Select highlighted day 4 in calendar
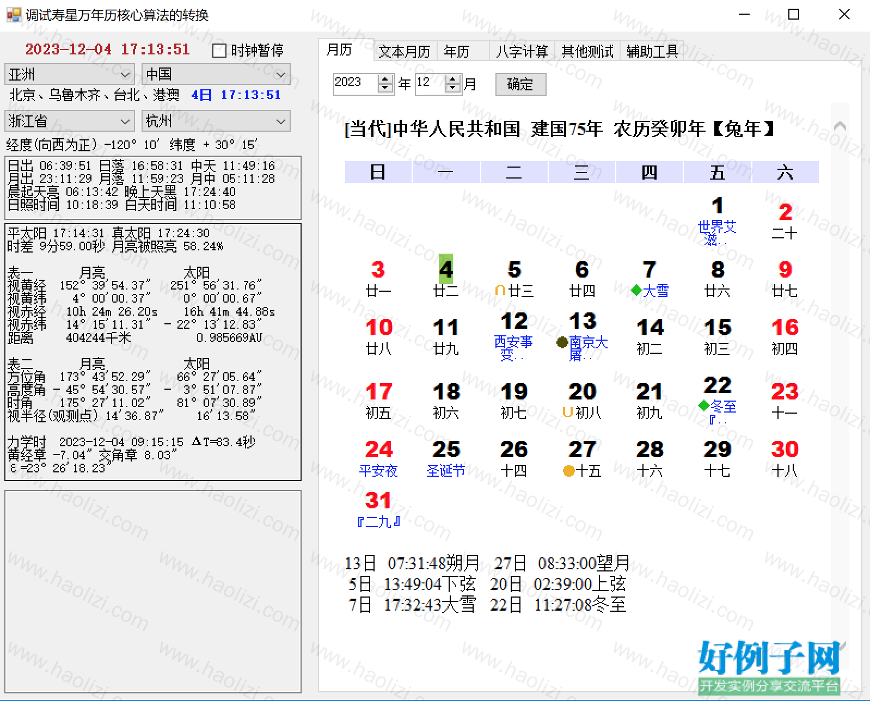Image resolution: width=870 pixels, height=701 pixels. (446, 269)
